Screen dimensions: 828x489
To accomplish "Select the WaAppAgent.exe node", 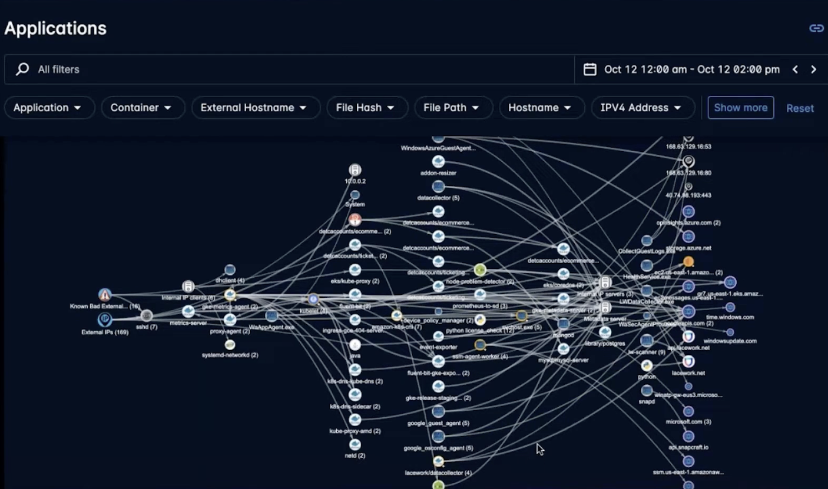I will [x=271, y=315].
